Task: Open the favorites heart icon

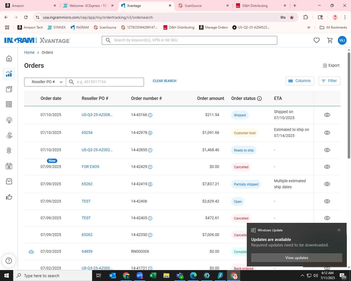Action: (x=316, y=40)
